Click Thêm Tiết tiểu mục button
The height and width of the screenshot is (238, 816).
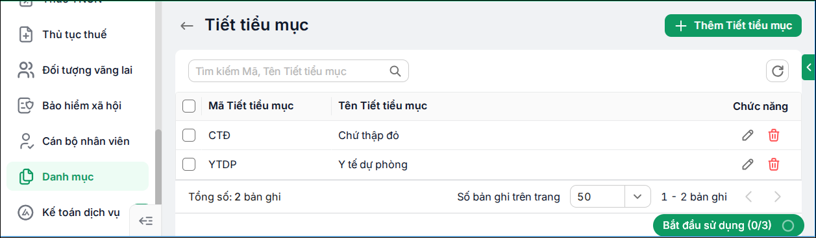click(734, 26)
